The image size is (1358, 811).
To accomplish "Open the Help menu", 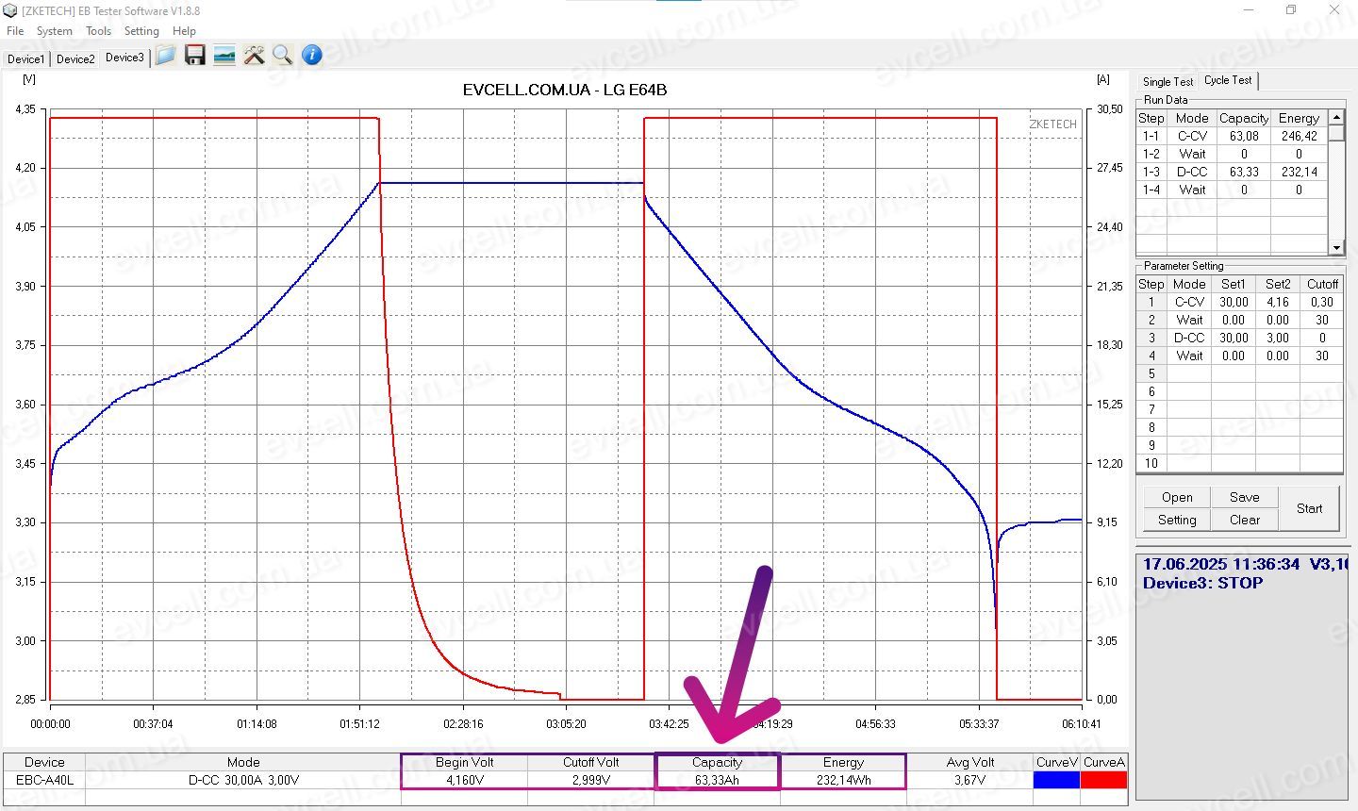I will click(x=184, y=31).
